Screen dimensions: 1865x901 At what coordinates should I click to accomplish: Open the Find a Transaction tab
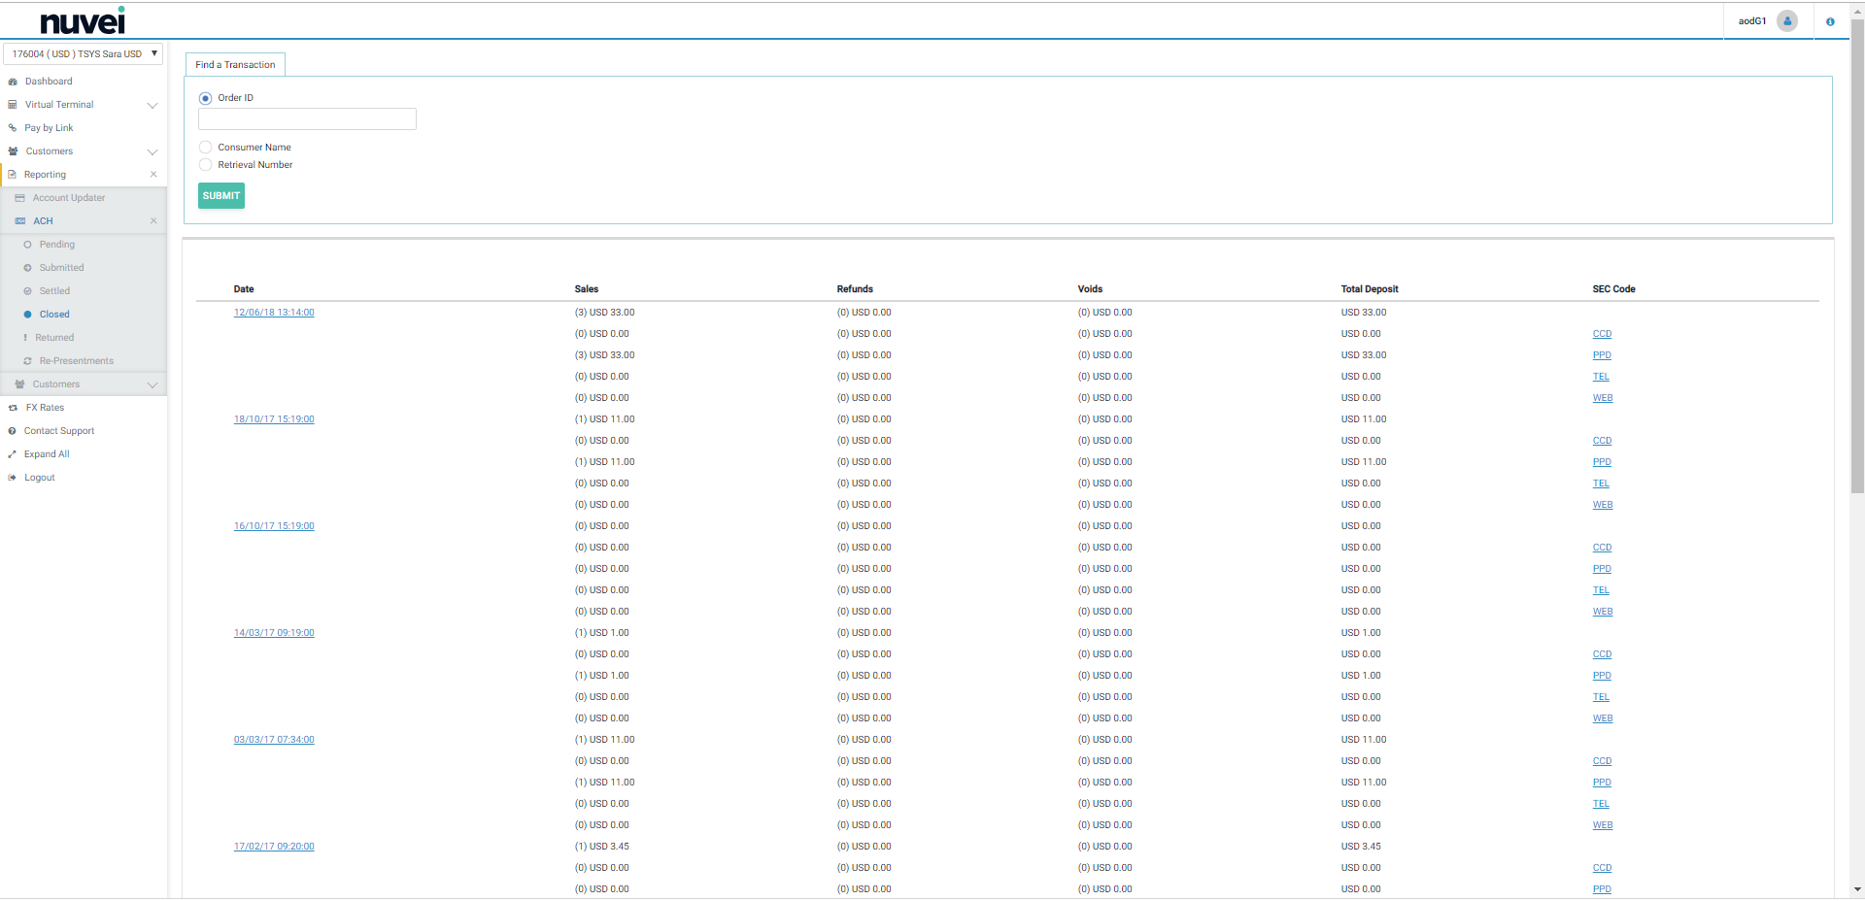[x=235, y=65]
